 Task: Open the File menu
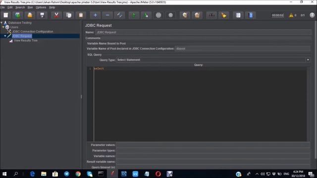pyautogui.click(x=2, y=7)
